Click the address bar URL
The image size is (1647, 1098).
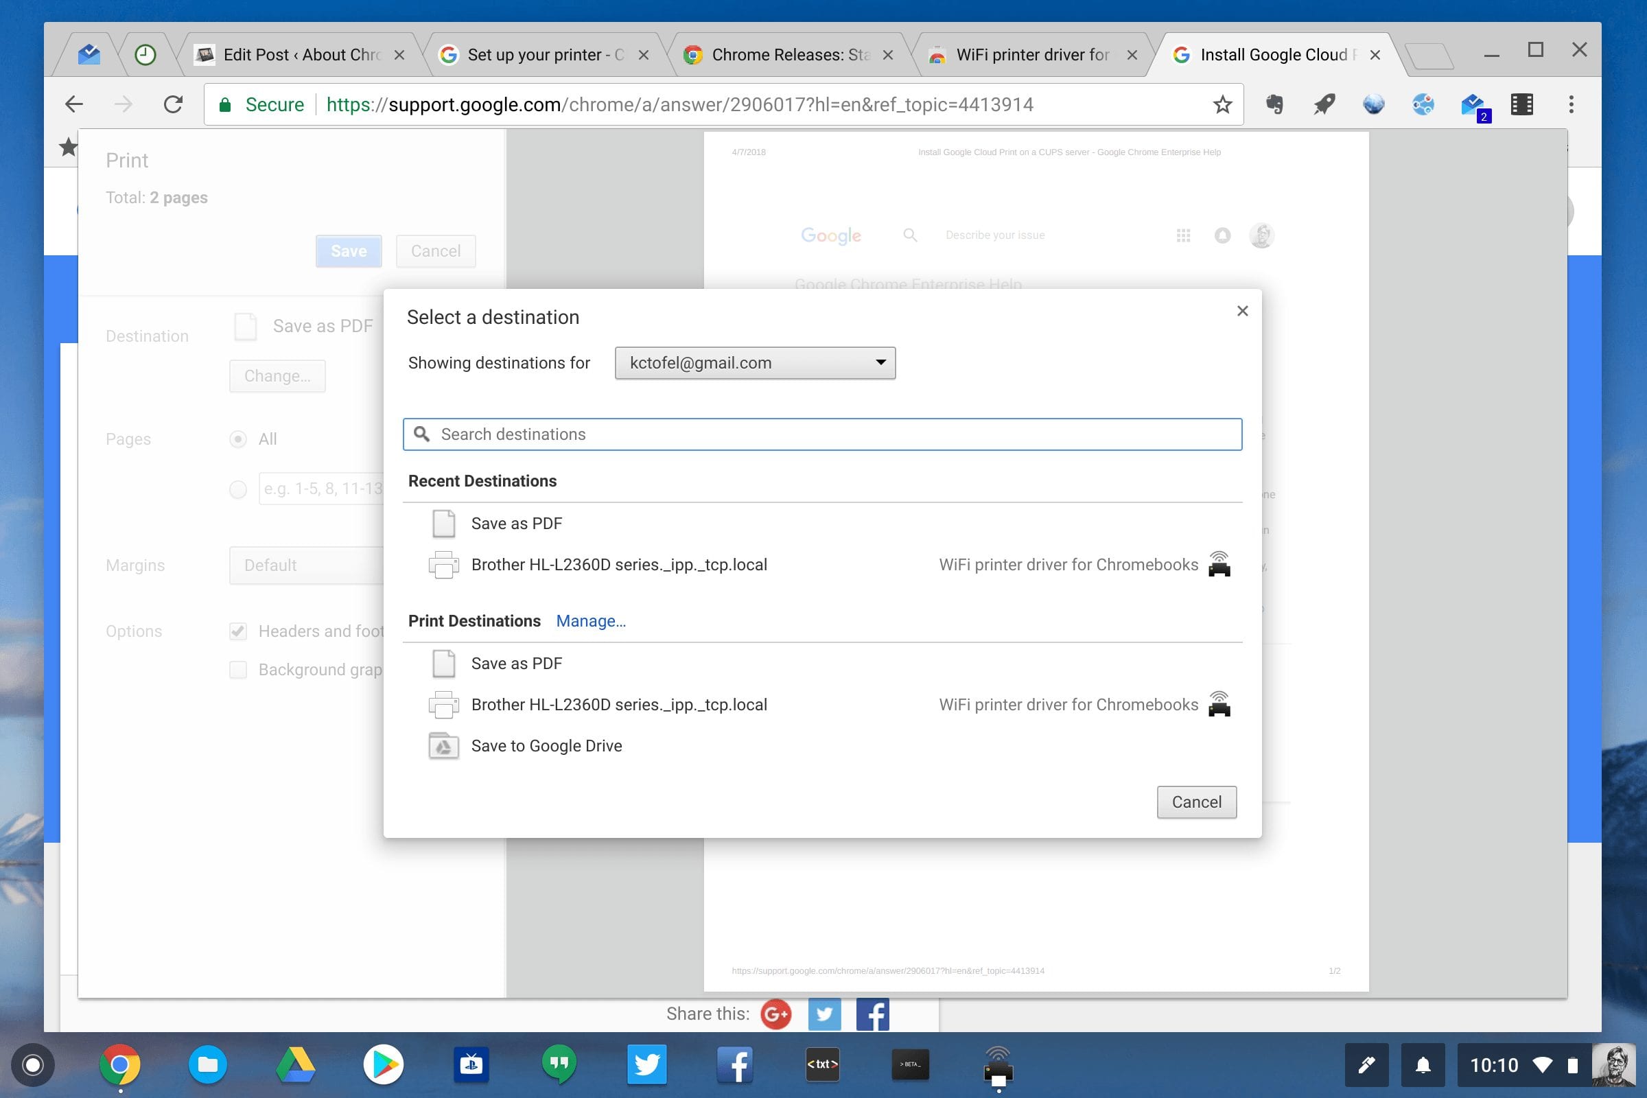[x=679, y=104]
